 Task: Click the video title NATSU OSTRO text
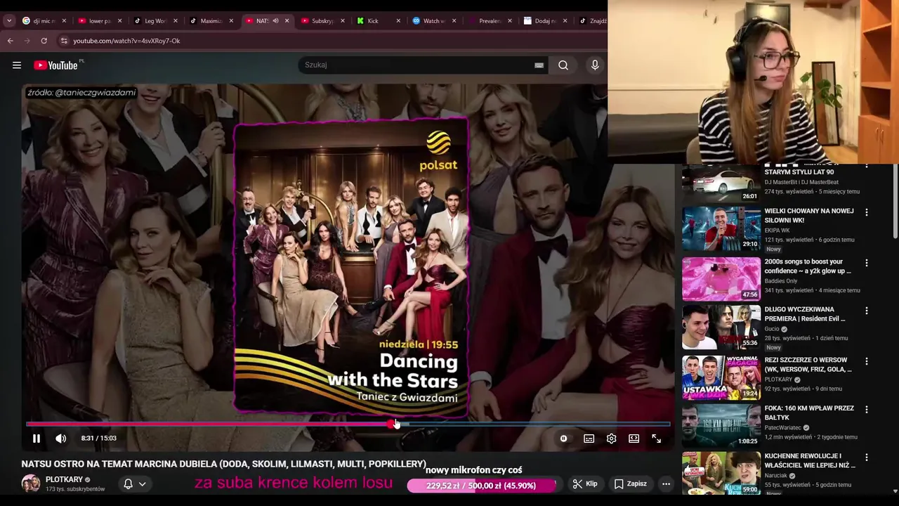(223, 464)
